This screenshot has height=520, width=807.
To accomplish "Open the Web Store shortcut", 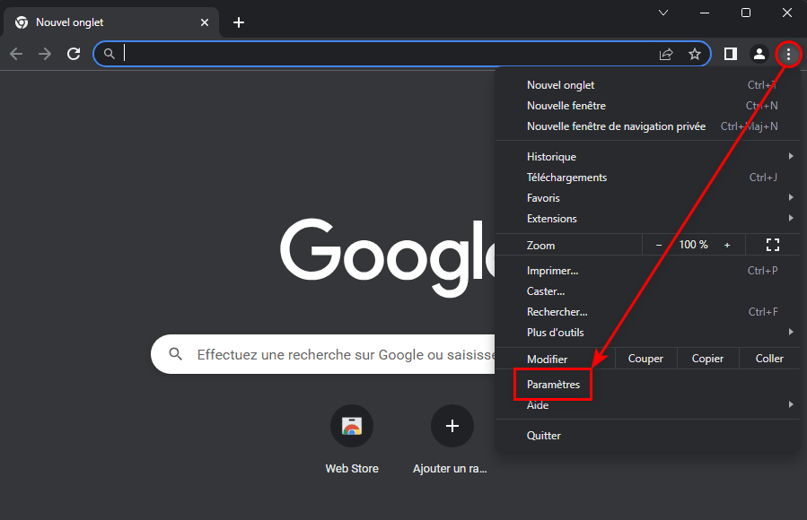I will point(352,426).
